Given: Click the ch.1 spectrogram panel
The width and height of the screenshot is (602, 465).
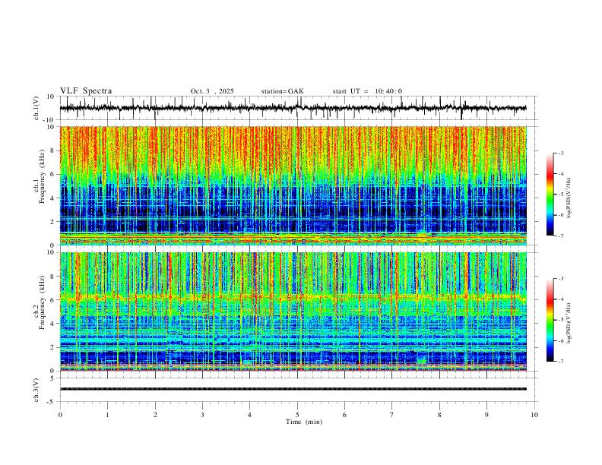Looking at the screenshot, I should pyautogui.click(x=293, y=185).
